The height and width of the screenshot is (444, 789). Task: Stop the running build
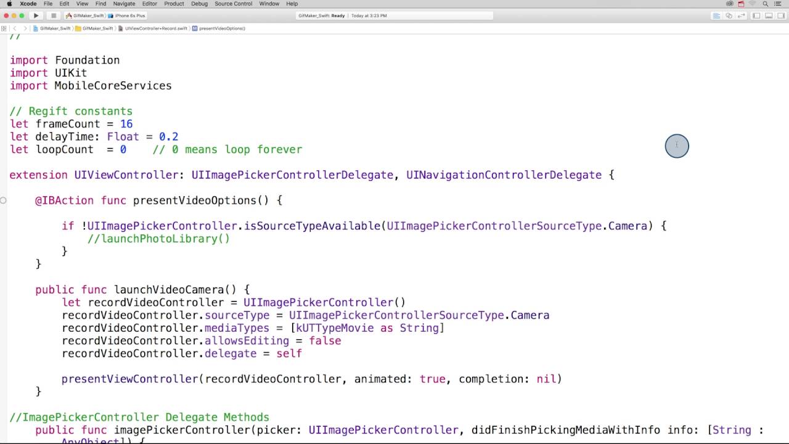pyautogui.click(x=54, y=15)
